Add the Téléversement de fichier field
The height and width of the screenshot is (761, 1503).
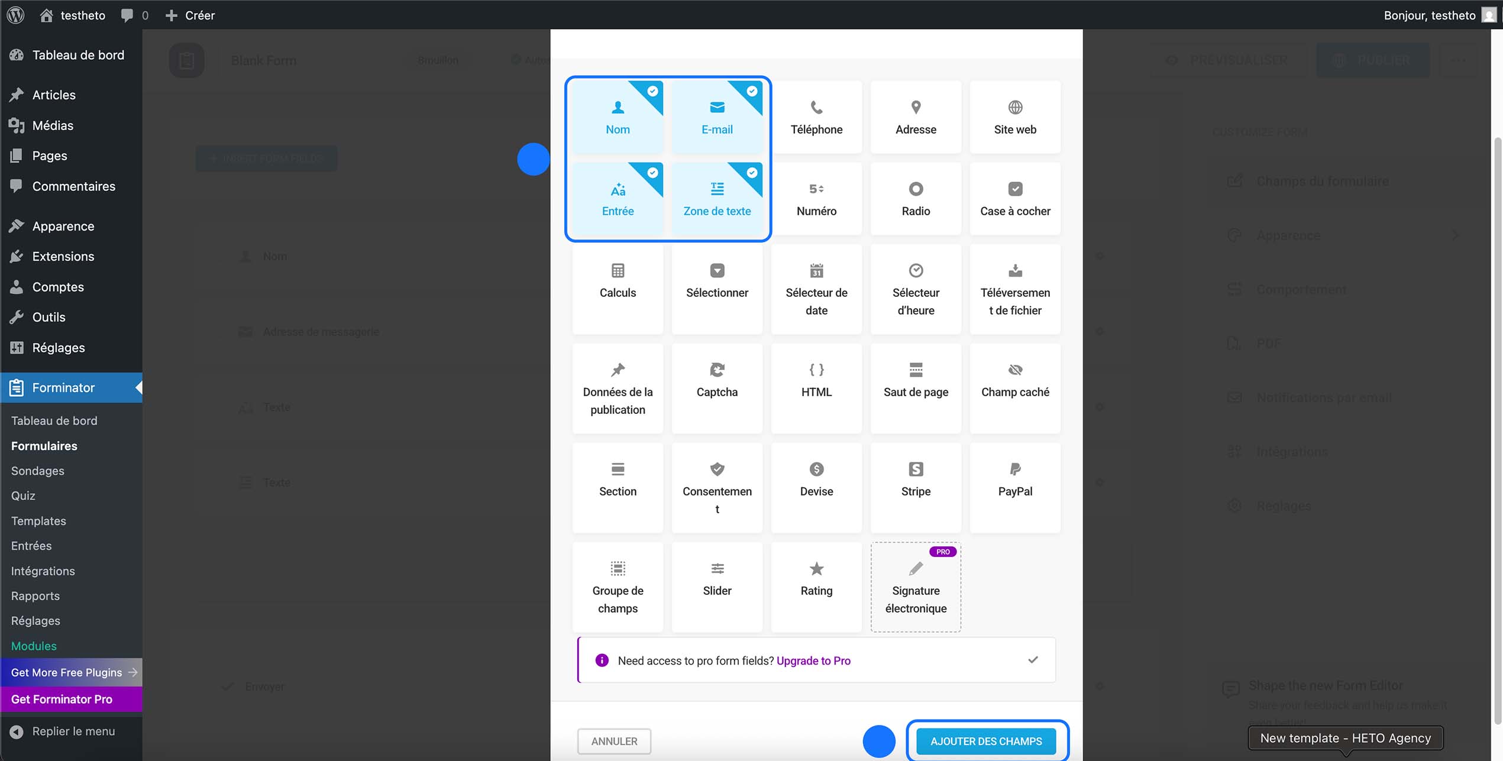1014,290
